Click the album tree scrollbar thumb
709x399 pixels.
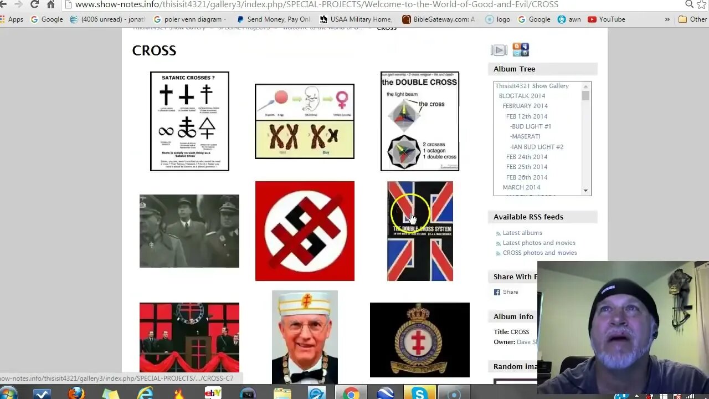(x=586, y=96)
